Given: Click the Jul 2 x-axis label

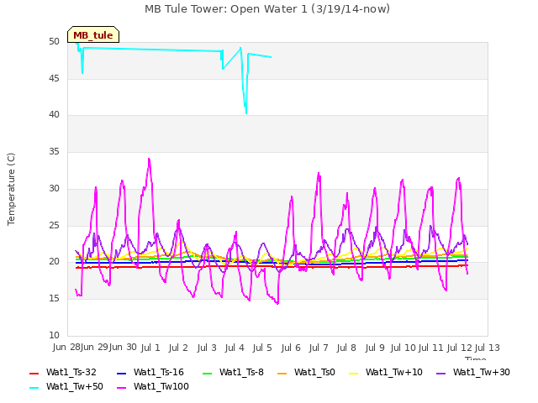Looking at the screenshot, I should click(x=178, y=348).
